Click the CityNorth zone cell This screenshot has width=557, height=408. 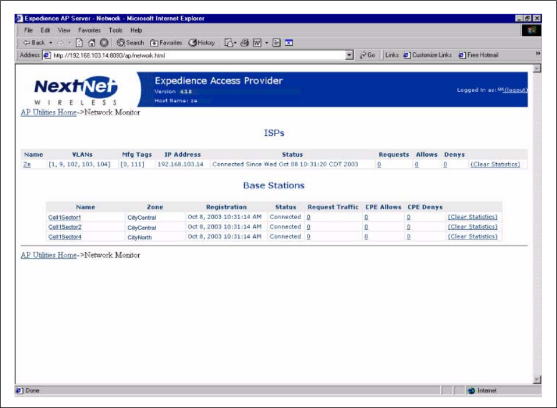(x=139, y=237)
